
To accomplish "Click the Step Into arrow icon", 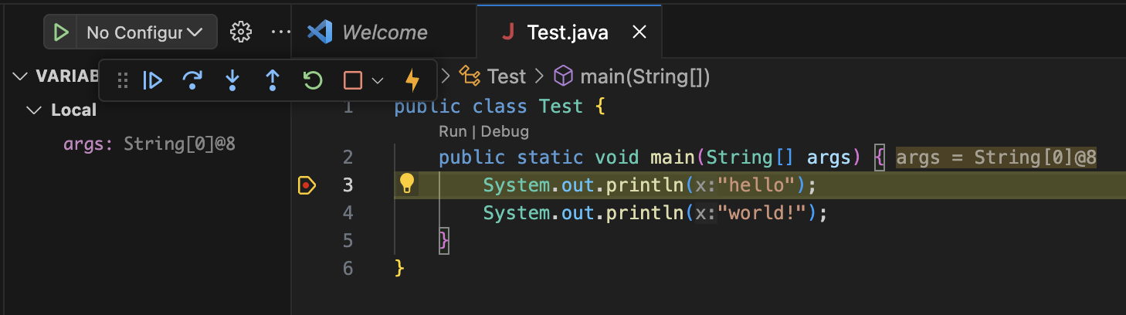I will point(232,80).
